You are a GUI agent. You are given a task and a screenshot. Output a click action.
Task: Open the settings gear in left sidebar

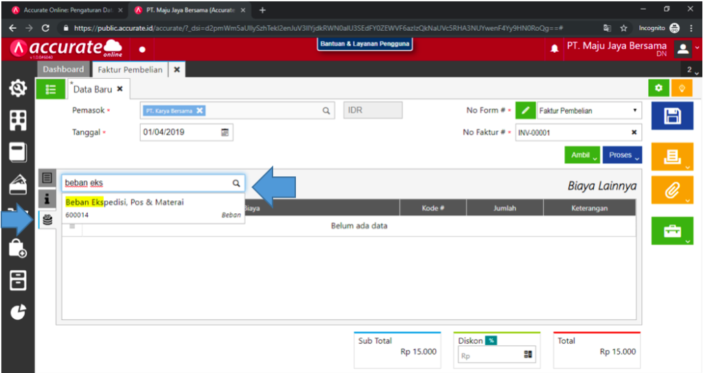18,88
